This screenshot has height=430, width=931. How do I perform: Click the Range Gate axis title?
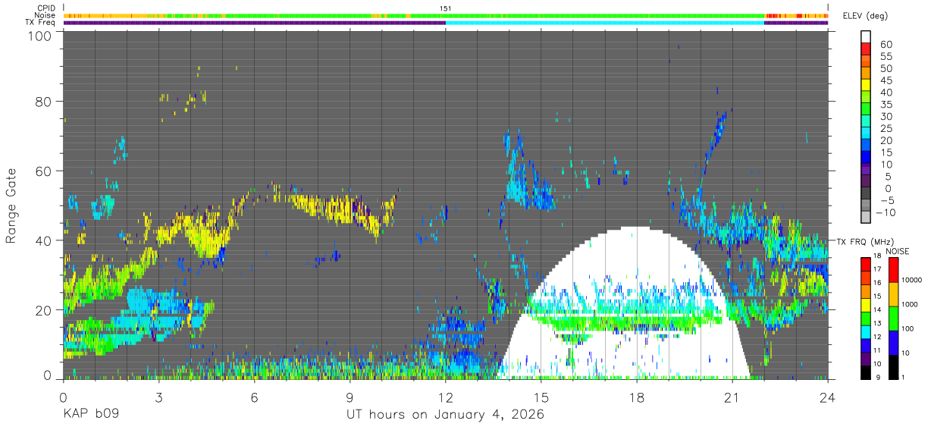[x=11, y=206]
